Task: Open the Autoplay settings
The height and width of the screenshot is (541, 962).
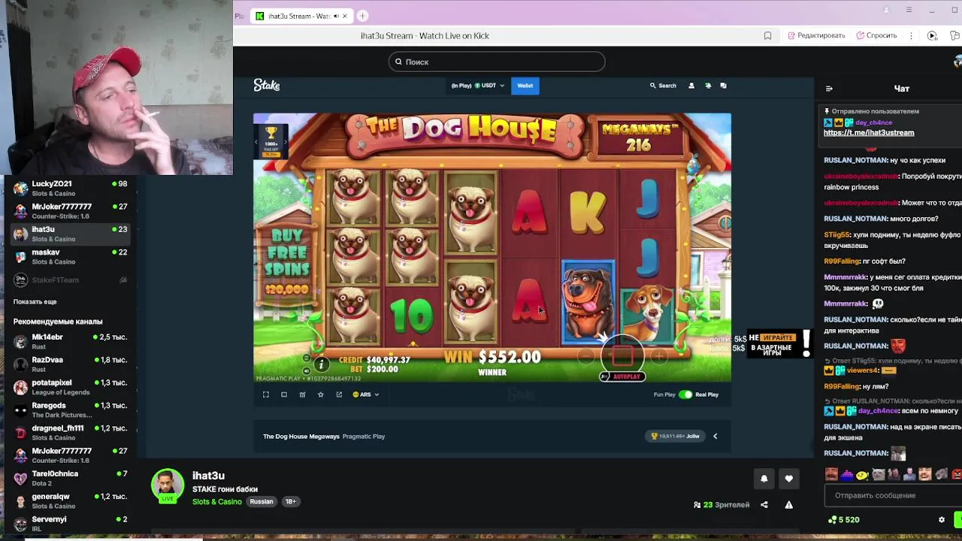Action: (622, 376)
